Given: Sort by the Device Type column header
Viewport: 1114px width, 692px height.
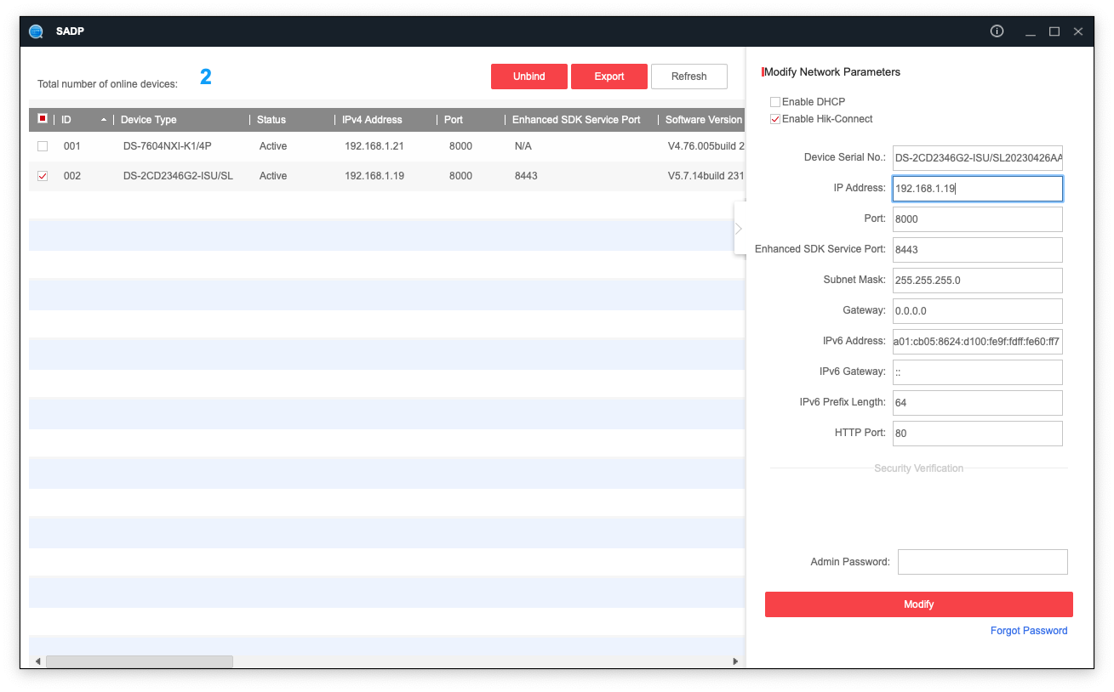Looking at the screenshot, I should tap(149, 120).
